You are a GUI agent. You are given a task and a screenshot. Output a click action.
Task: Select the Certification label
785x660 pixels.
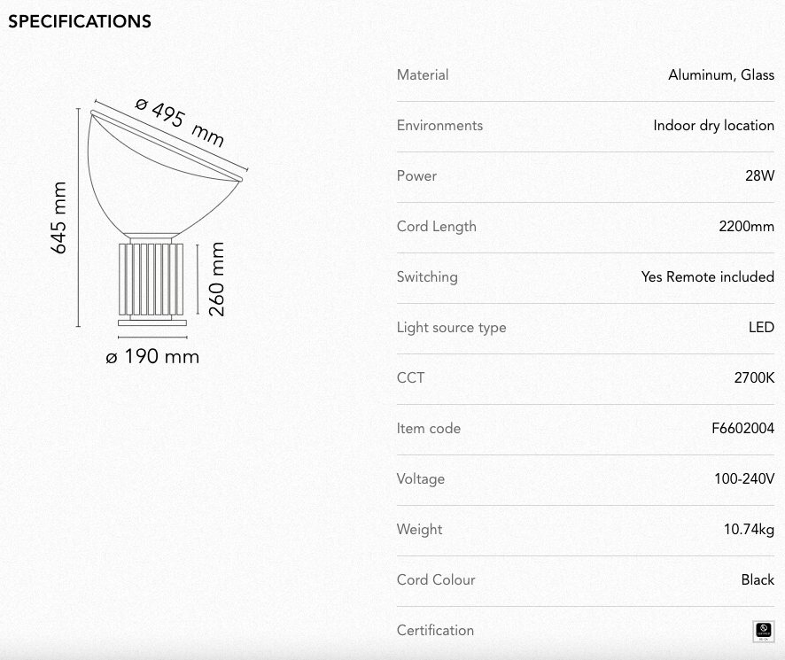435,631
